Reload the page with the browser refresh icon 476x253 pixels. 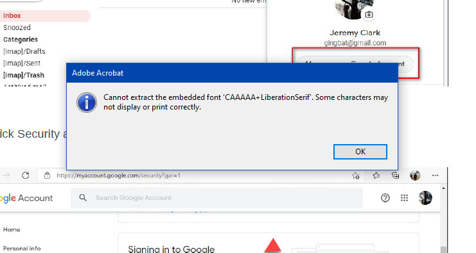click(x=26, y=175)
